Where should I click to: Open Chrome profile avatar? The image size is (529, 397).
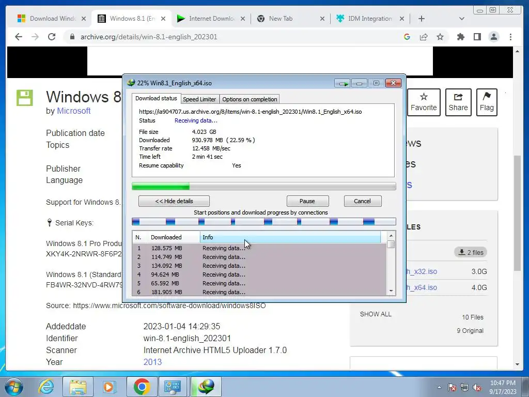click(494, 37)
